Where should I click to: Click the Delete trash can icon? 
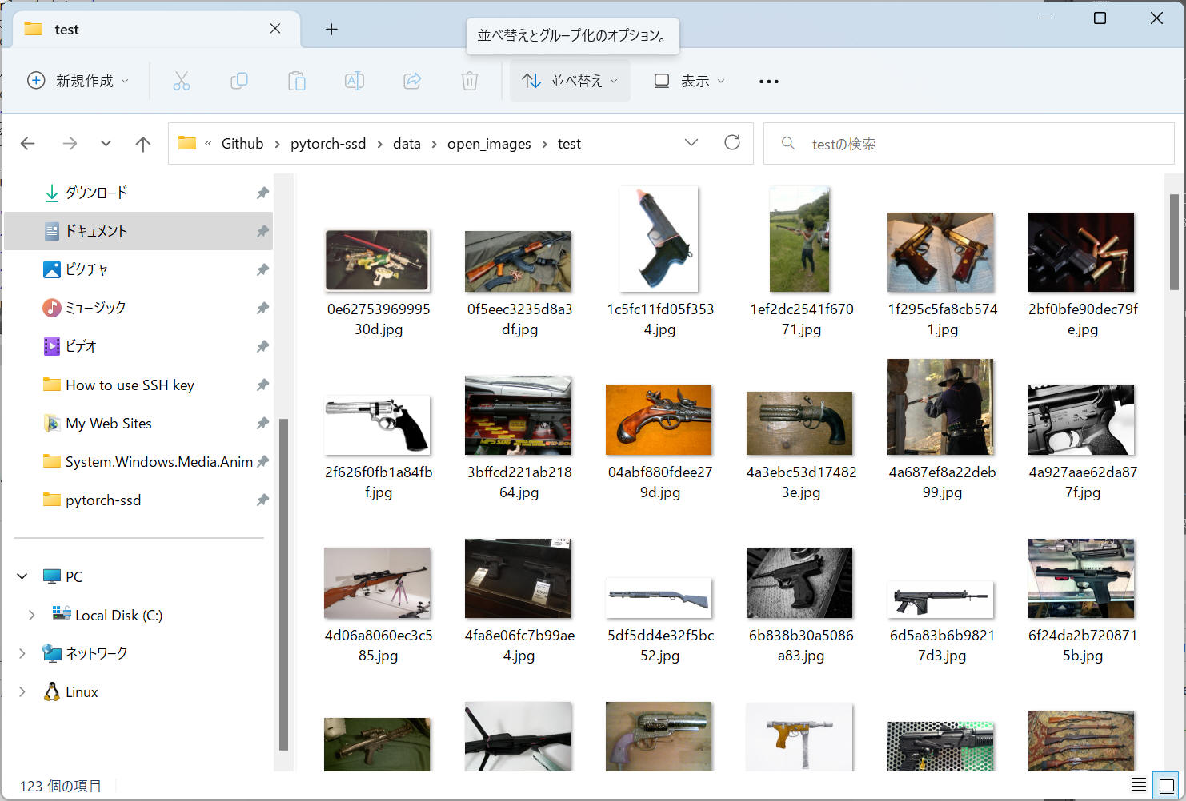click(x=470, y=81)
